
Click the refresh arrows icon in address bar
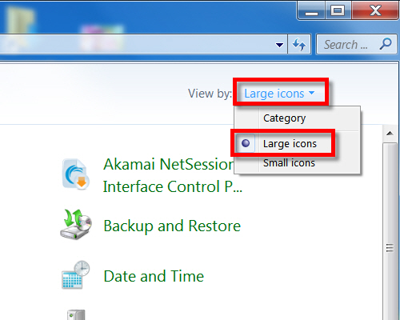point(299,44)
